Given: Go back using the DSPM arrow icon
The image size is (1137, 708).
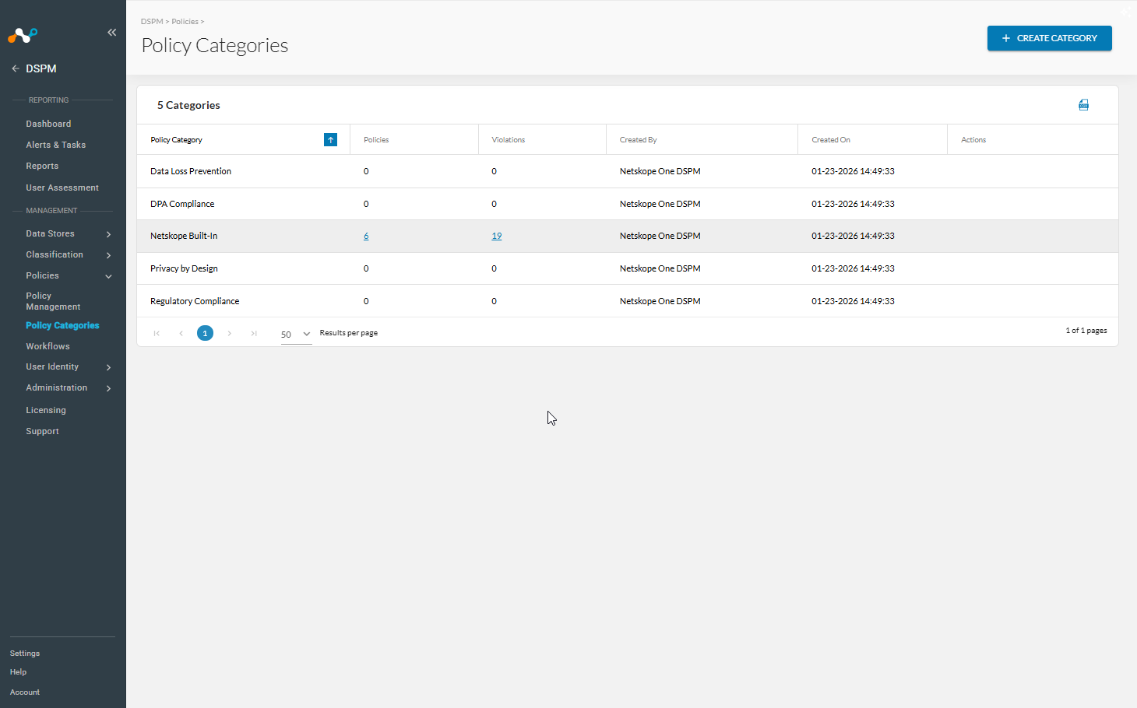Looking at the screenshot, I should click(x=16, y=68).
